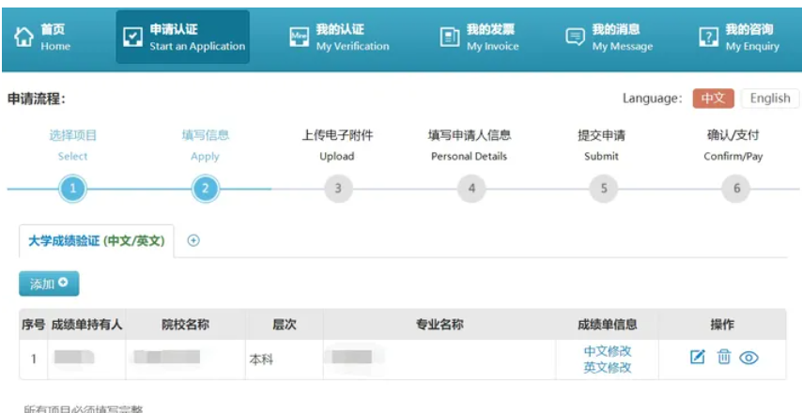Switch language to English
This screenshot has height=413, width=802.
point(769,99)
